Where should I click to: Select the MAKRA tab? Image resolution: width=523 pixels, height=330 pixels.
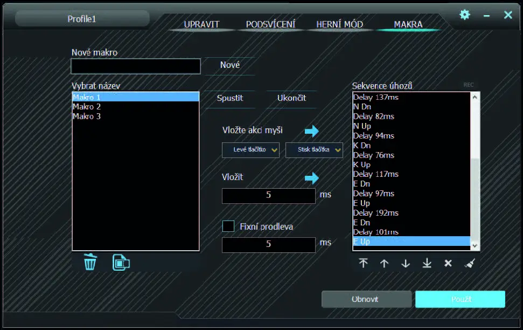408,24
